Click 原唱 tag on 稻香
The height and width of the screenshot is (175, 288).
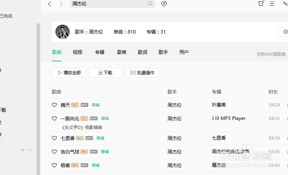95,165
